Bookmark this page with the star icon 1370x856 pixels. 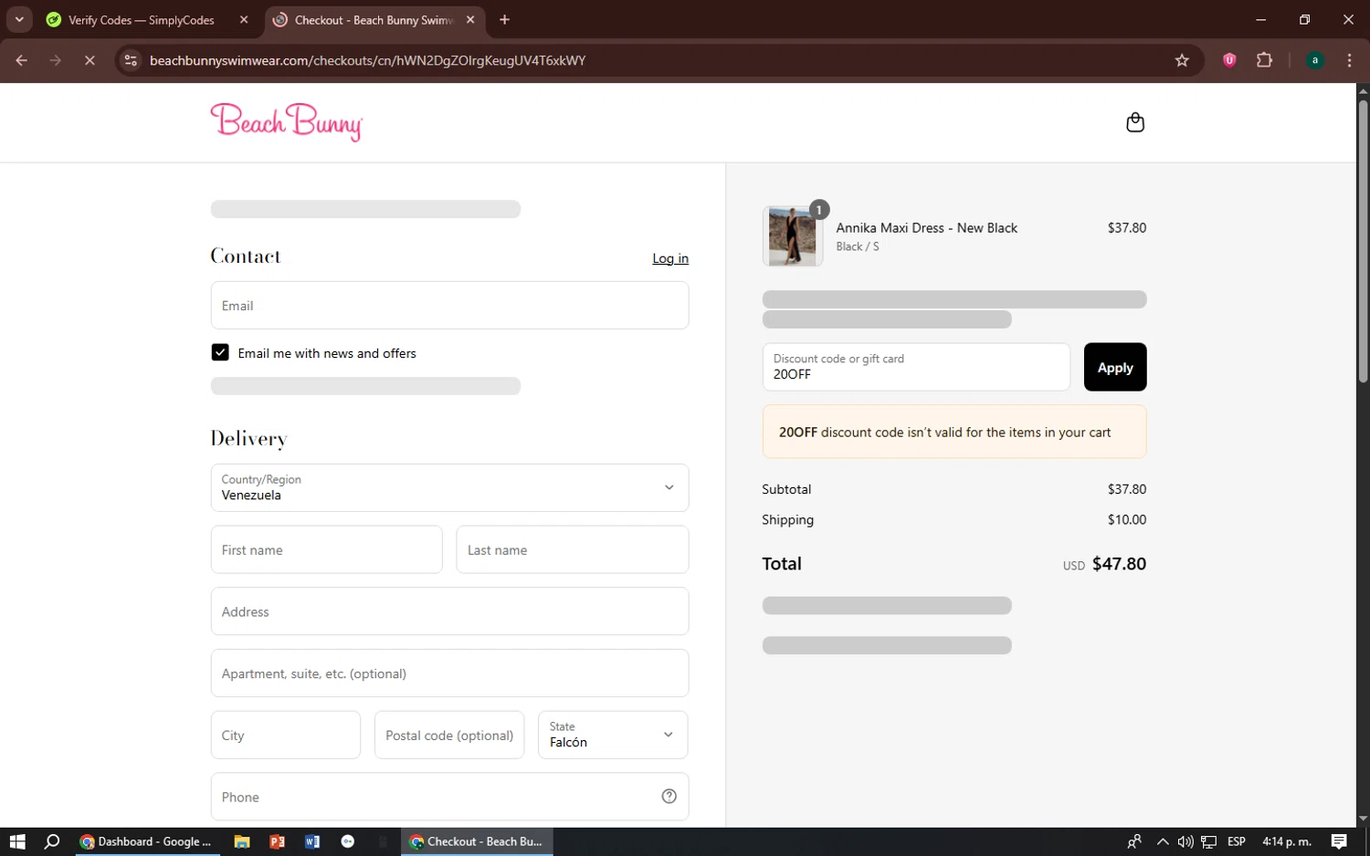(1182, 60)
